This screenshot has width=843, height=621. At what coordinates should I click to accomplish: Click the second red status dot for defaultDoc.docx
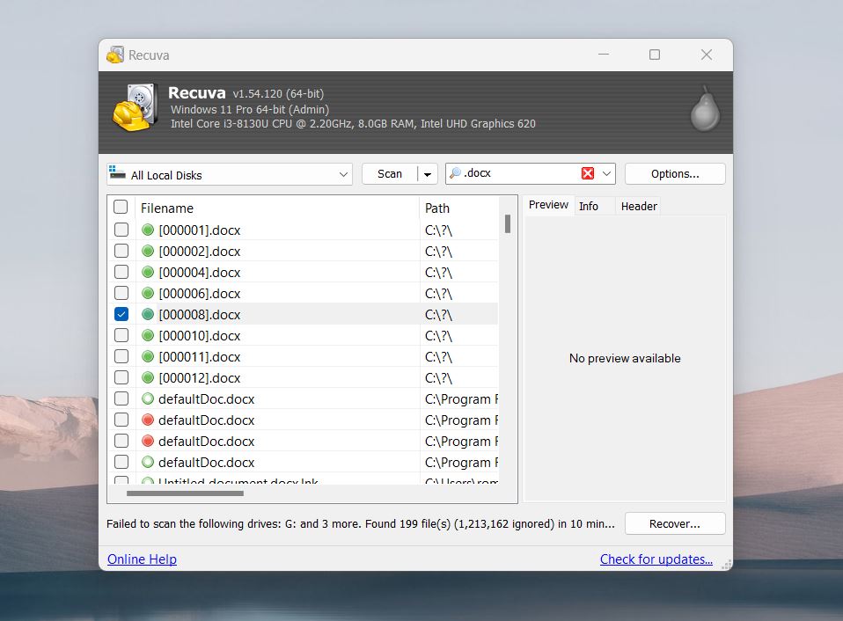tap(148, 441)
